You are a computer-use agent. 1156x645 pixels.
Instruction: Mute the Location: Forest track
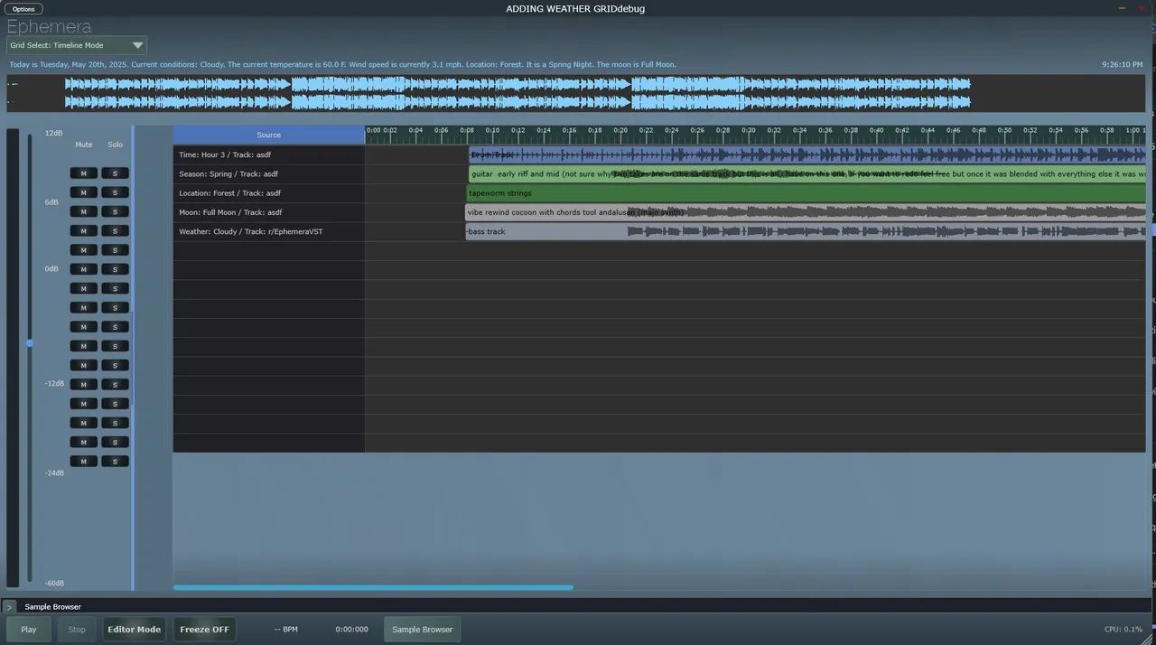click(x=83, y=211)
